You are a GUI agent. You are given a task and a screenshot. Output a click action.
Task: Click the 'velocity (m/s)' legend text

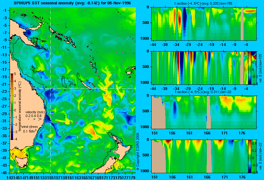point(35,112)
